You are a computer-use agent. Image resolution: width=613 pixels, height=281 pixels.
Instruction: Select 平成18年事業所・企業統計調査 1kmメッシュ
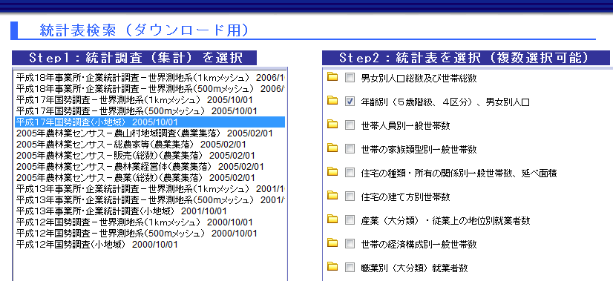point(150,77)
